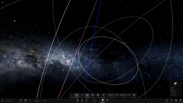
Task: Toggle Orbits display
Action: pyautogui.click(x=87, y=96)
